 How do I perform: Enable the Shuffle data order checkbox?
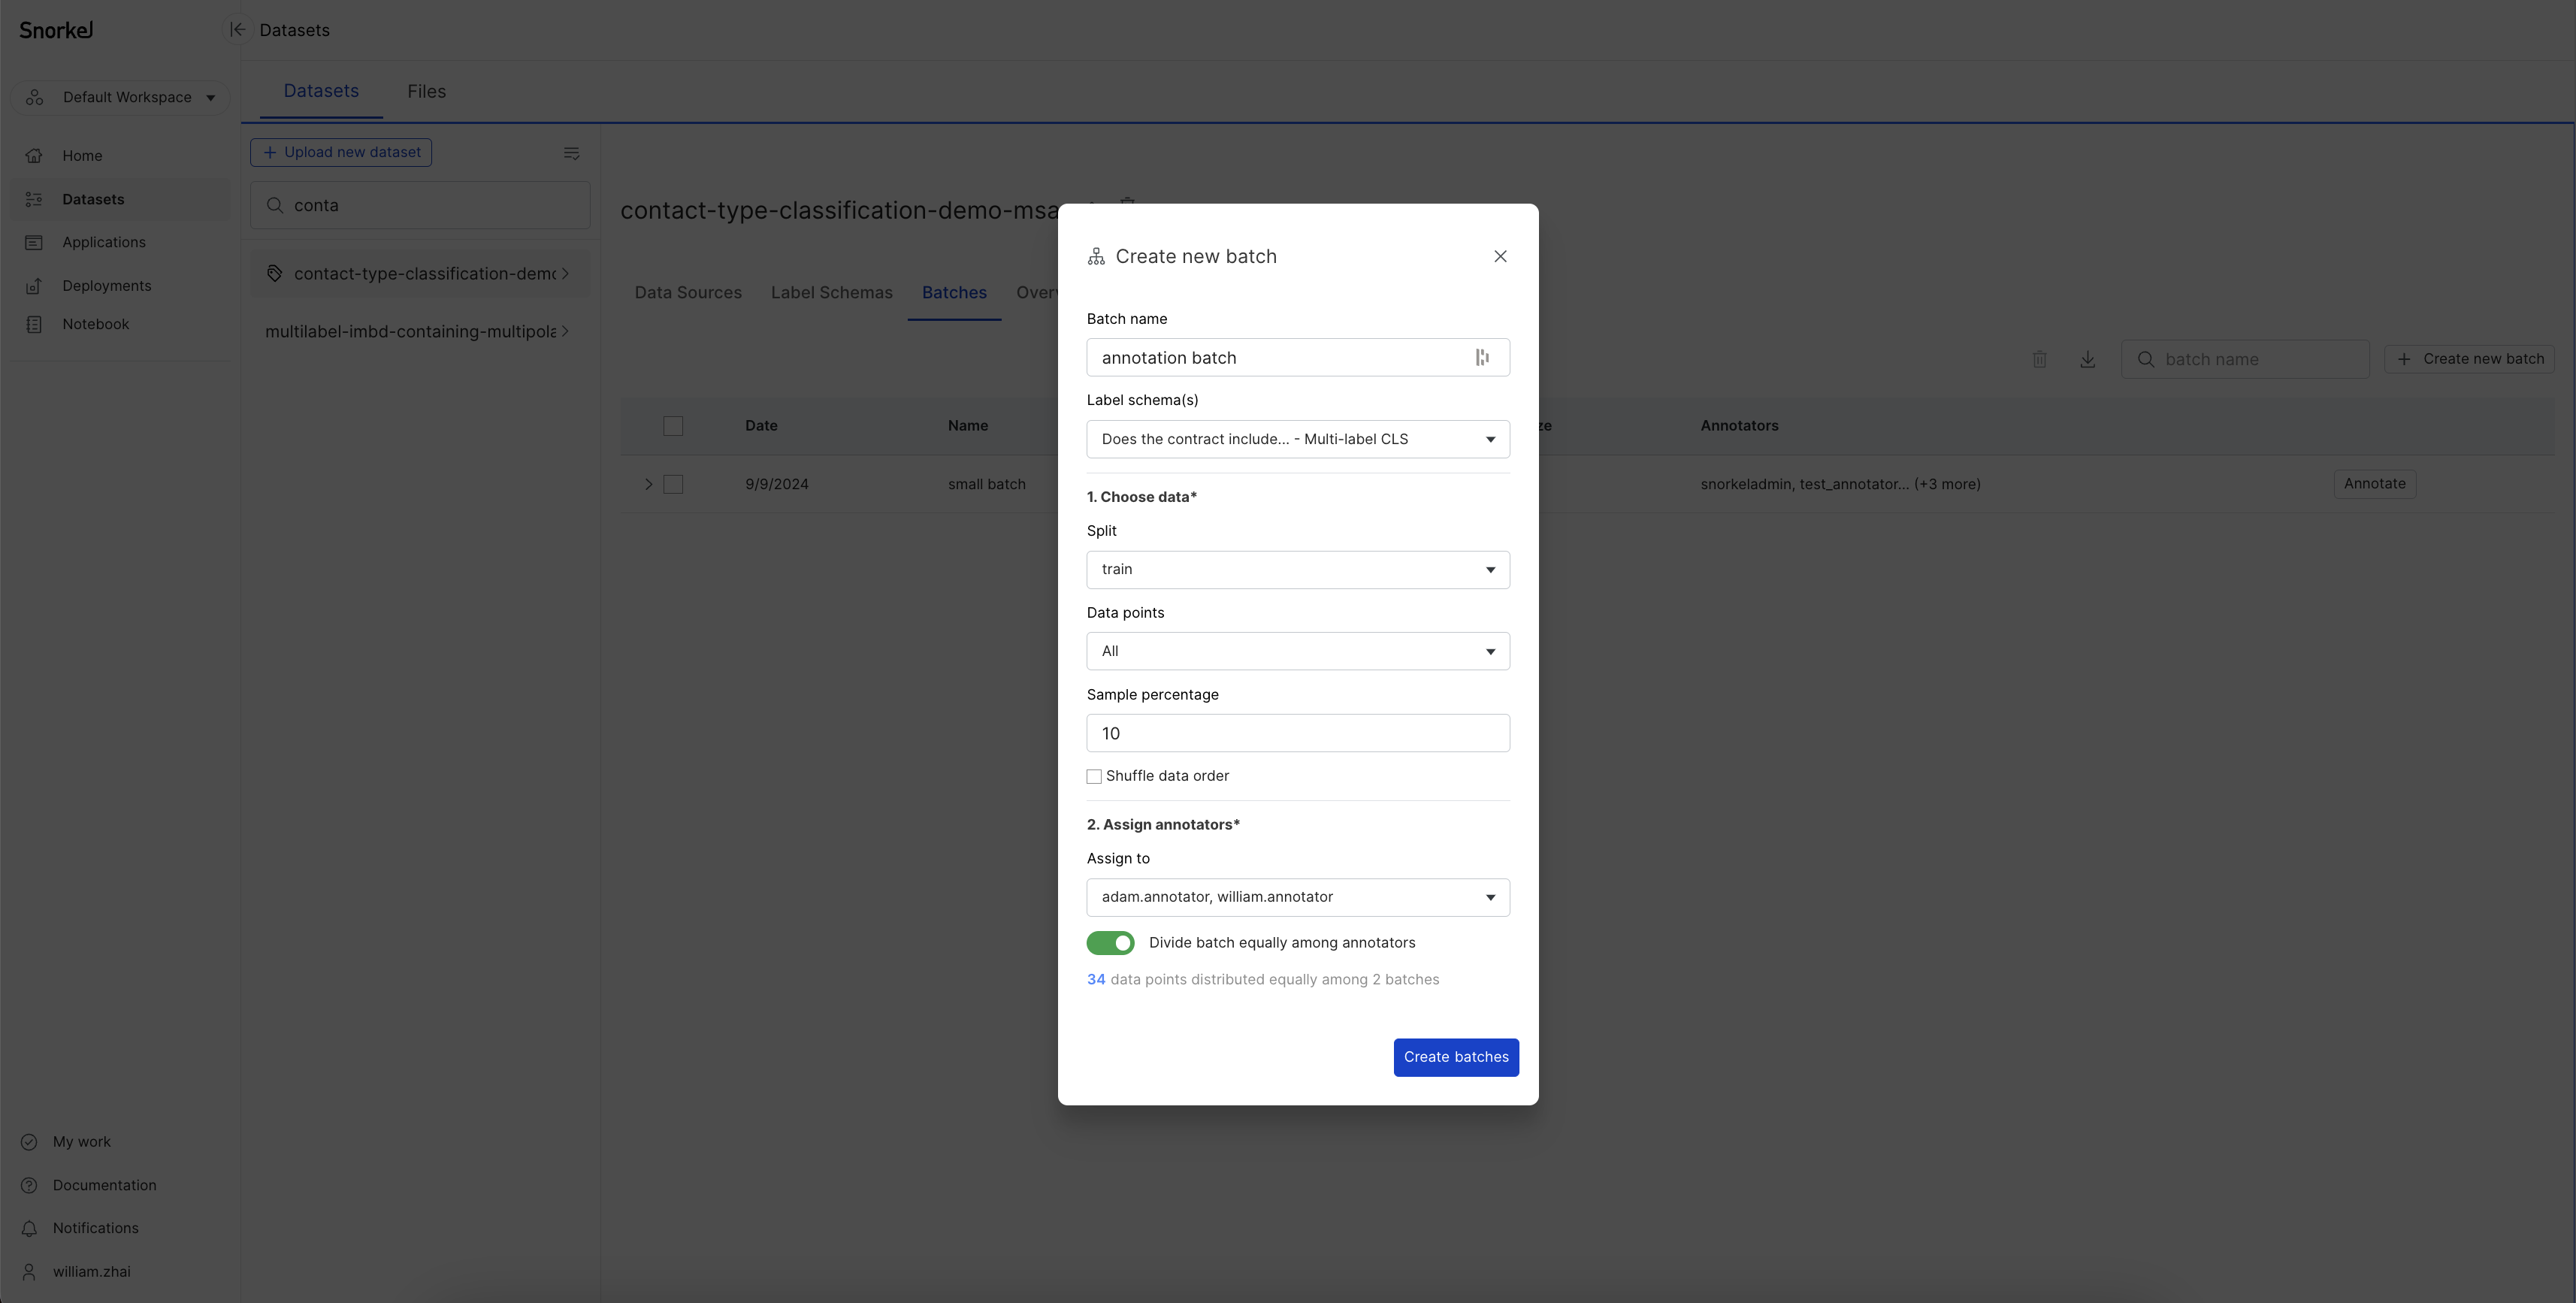click(x=1093, y=776)
